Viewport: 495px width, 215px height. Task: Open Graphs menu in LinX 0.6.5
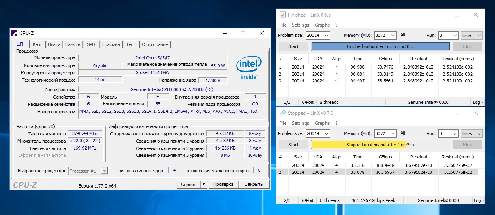322,25
